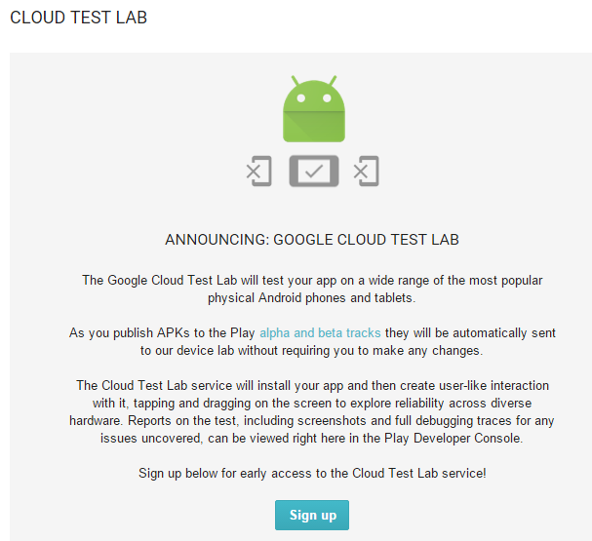
Task: Click paragraph describing user-like interaction testing
Action: coord(312,411)
